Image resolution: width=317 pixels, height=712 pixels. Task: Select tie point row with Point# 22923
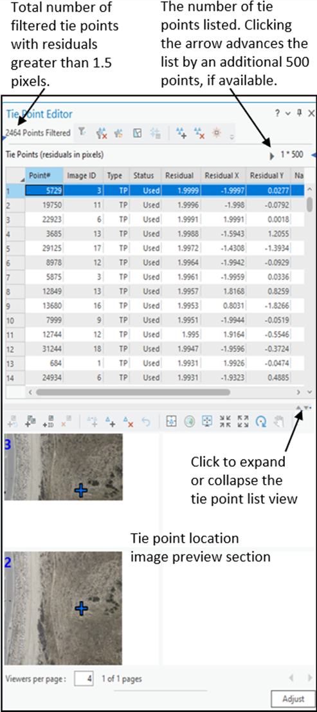coord(154,219)
